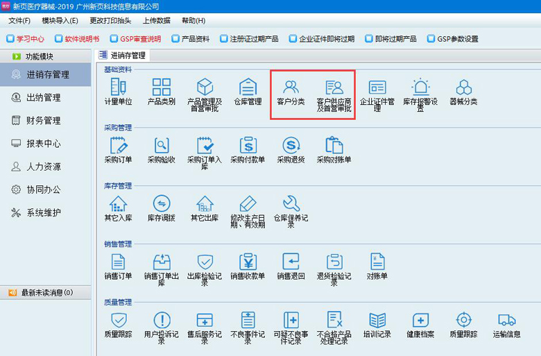Select 财务管理 in the sidebar
The image size is (541, 356).
[43, 121]
